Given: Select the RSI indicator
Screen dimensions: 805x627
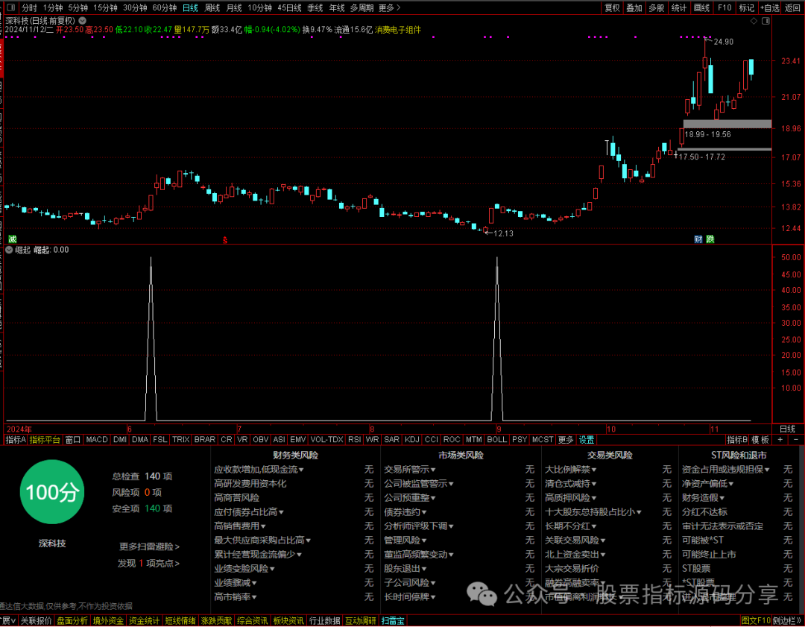Looking at the screenshot, I should pyautogui.click(x=354, y=440).
